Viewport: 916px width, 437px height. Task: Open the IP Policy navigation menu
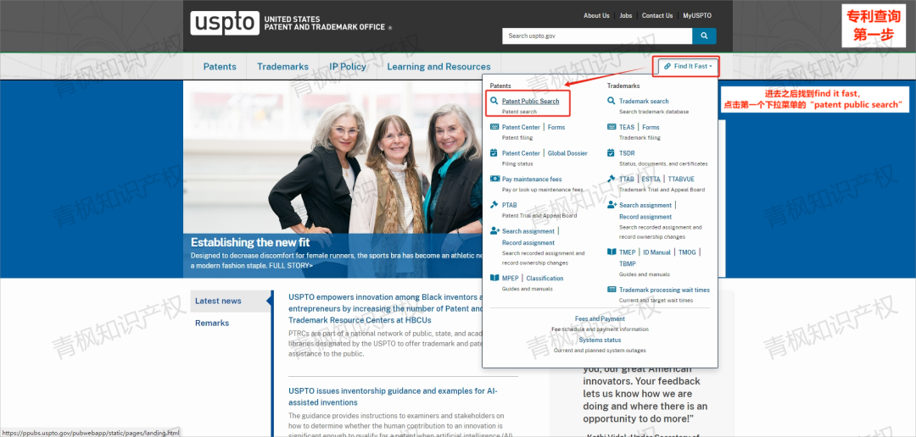click(x=348, y=67)
